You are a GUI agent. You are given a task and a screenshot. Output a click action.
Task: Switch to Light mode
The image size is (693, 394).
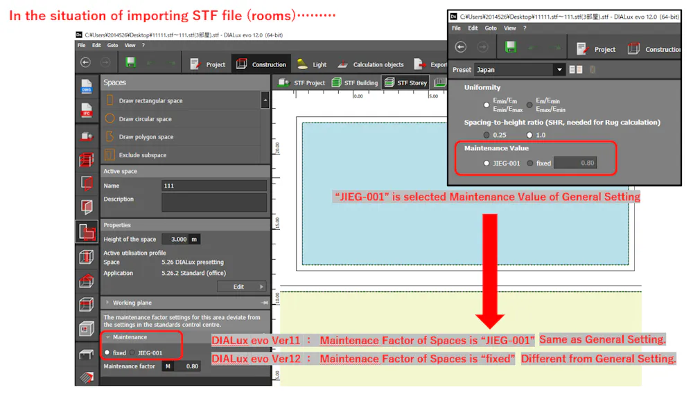pyautogui.click(x=312, y=64)
